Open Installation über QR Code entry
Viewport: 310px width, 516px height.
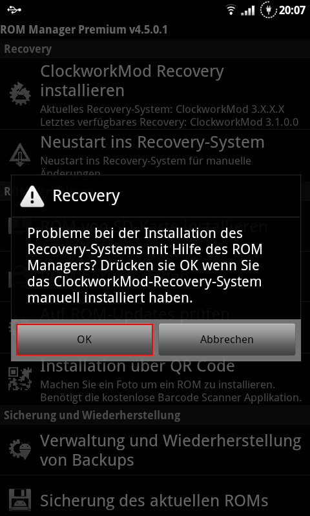pyautogui.click(x=155, y=379)
